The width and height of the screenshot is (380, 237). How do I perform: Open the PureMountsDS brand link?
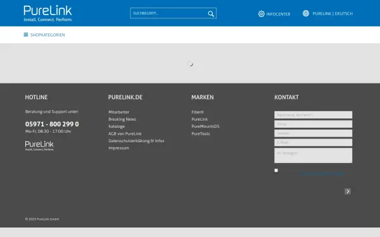pos(205,126)
